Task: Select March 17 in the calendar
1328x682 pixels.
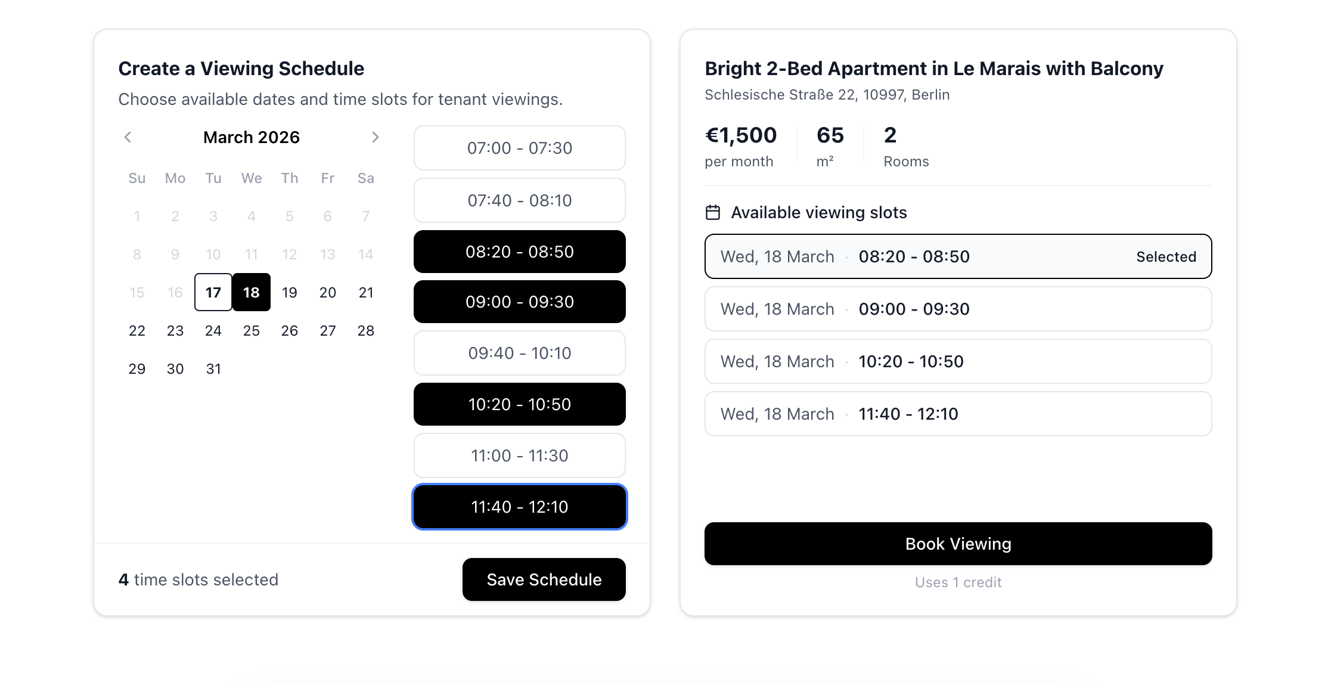Action: click(x=213, y=292)
